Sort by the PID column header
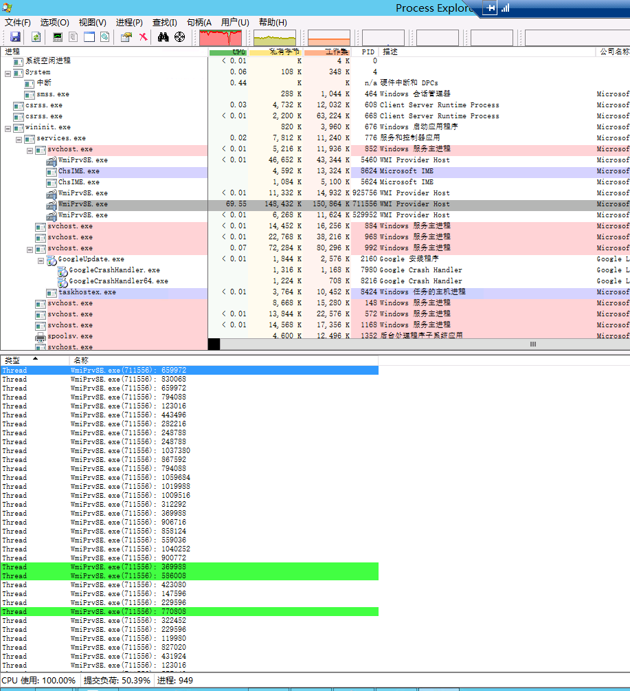Screen dimensions: 630x691 pos(365,52)
